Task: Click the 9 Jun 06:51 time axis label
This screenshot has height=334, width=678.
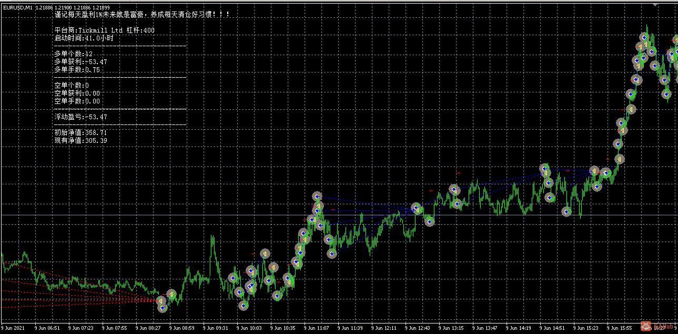Action: coord(47,328)
